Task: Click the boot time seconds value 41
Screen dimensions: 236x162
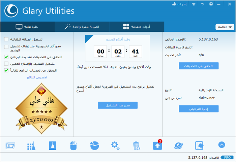Action: coord(135,52)
